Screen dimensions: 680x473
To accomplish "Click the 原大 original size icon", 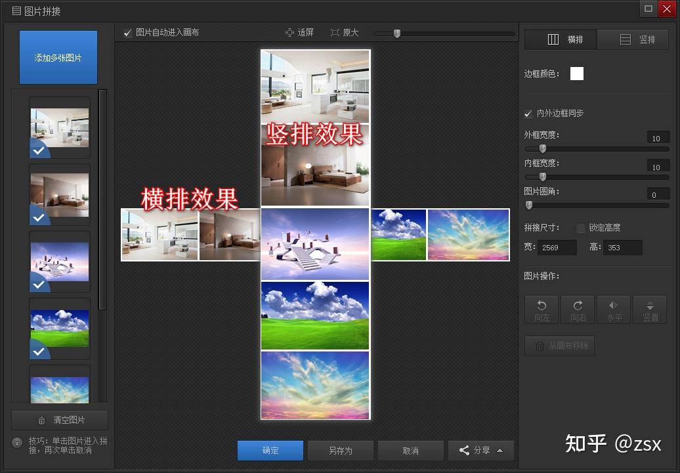I will 335,33.
